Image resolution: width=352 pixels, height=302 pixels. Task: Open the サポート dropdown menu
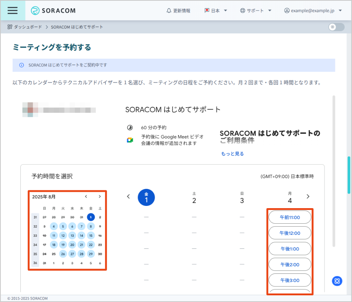[256, 10]
